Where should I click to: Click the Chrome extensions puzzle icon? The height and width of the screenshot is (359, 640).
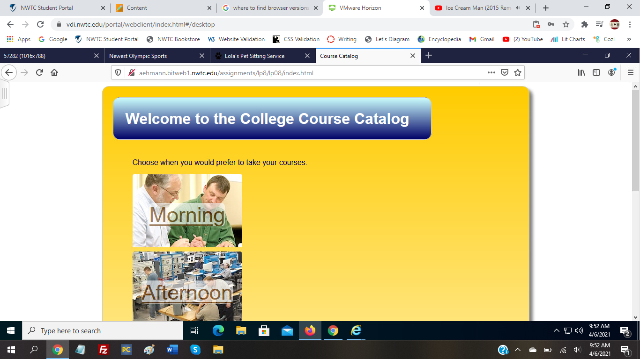tap(585, 24)
